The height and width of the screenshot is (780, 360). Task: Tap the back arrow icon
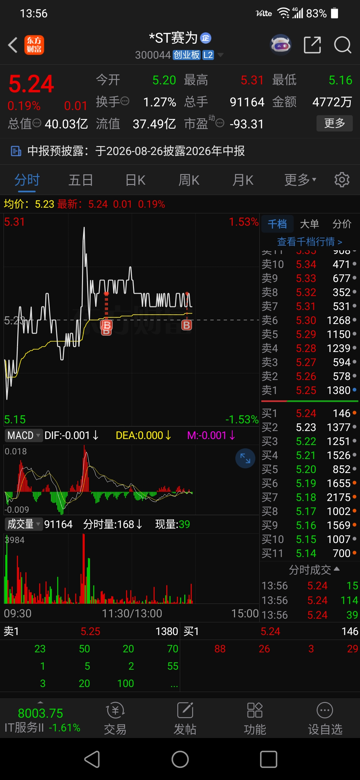coord(13,45)
